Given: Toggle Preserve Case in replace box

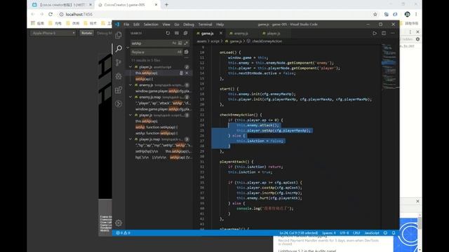Looking at the screenshot, I should coord(180,52).
